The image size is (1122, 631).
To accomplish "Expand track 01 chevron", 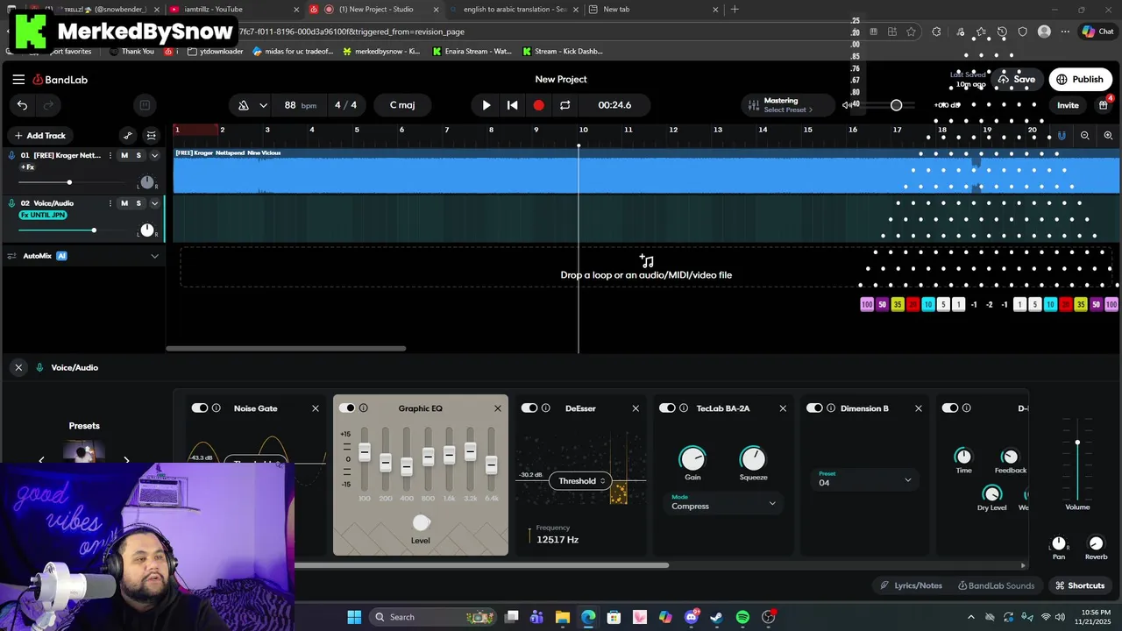I will click(155, 155).
